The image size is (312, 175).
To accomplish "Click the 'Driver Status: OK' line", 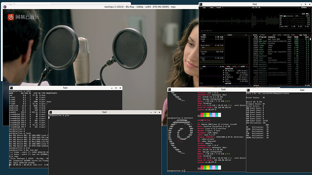I will [255, 97].
